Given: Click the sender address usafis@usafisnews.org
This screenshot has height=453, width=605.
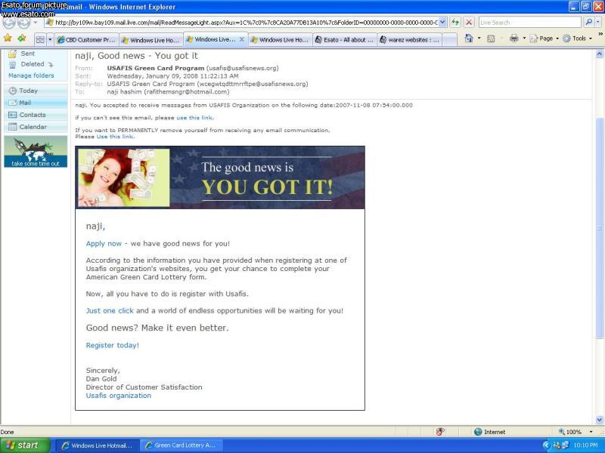Looking at the screenshot, I should (x=242, y=68).
